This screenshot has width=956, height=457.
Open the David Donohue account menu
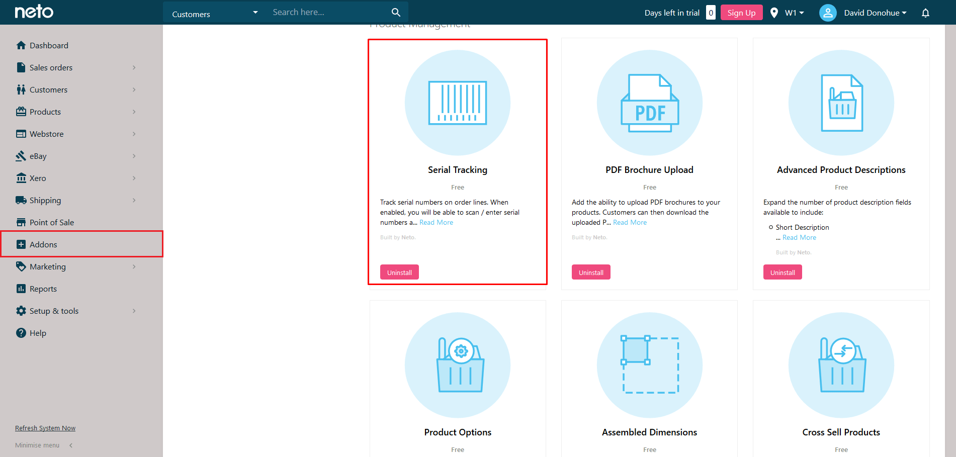(875, 13)
